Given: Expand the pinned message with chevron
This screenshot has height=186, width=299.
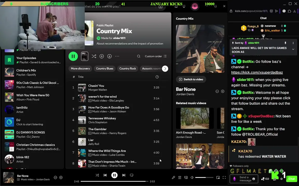Looking at the screenshot, I should pos(293,49).
